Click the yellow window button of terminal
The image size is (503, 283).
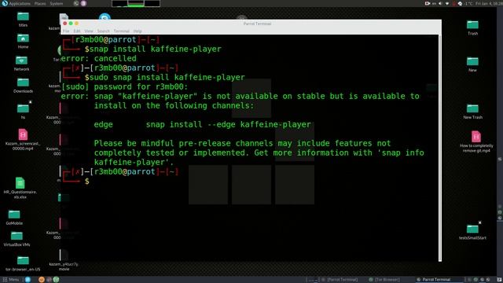coord(76,23)
